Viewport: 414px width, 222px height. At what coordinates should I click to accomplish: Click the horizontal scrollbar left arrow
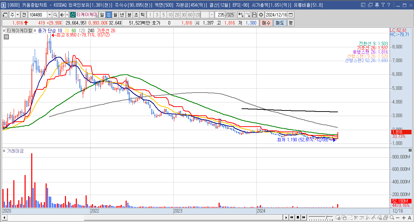(5, 218)
